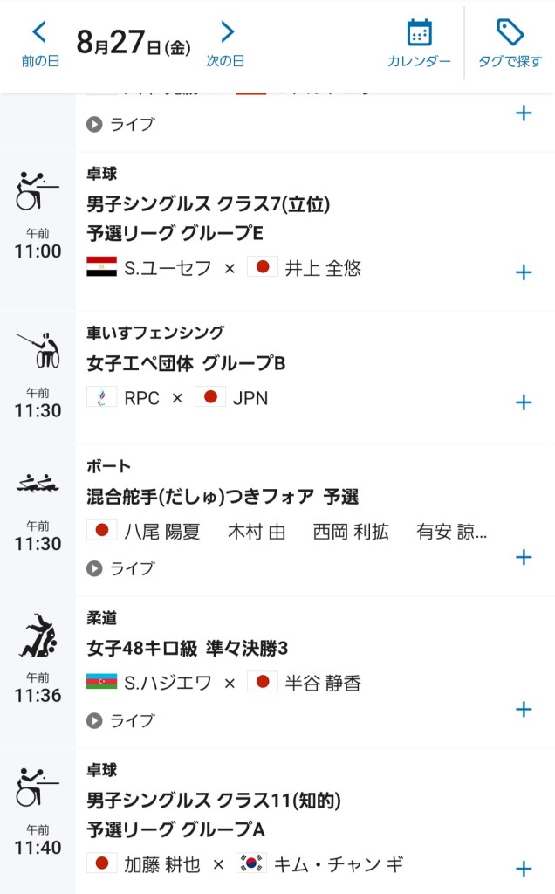Add the partially visible top event
This screenshot has height=894, width=555.
click(x=524, y=113)
